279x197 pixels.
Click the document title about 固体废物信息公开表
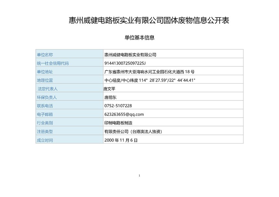point(149,20)
